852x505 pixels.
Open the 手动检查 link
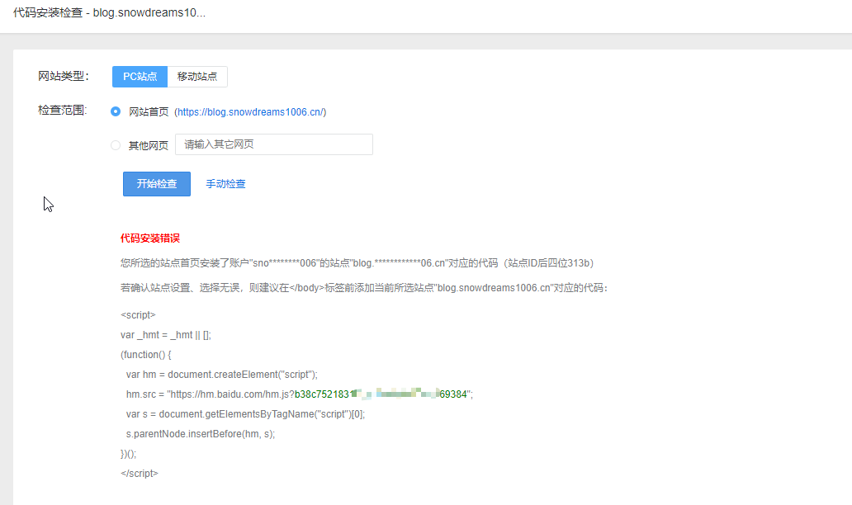pos(225,184)
